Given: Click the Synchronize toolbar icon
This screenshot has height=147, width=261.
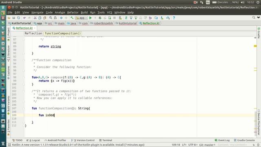Looking at the screenshot, I should 18,18.
